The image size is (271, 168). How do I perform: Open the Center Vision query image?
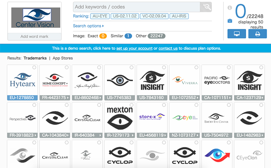click(36, 18)
